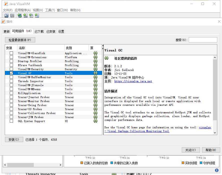Click the first toolbar icon (load snapshot)
Screen dimensions: 222x175
6,15
